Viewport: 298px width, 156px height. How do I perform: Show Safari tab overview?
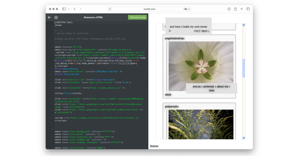(x=248, y=9)
